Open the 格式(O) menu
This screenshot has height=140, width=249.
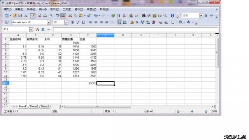[x=54, y=9]
